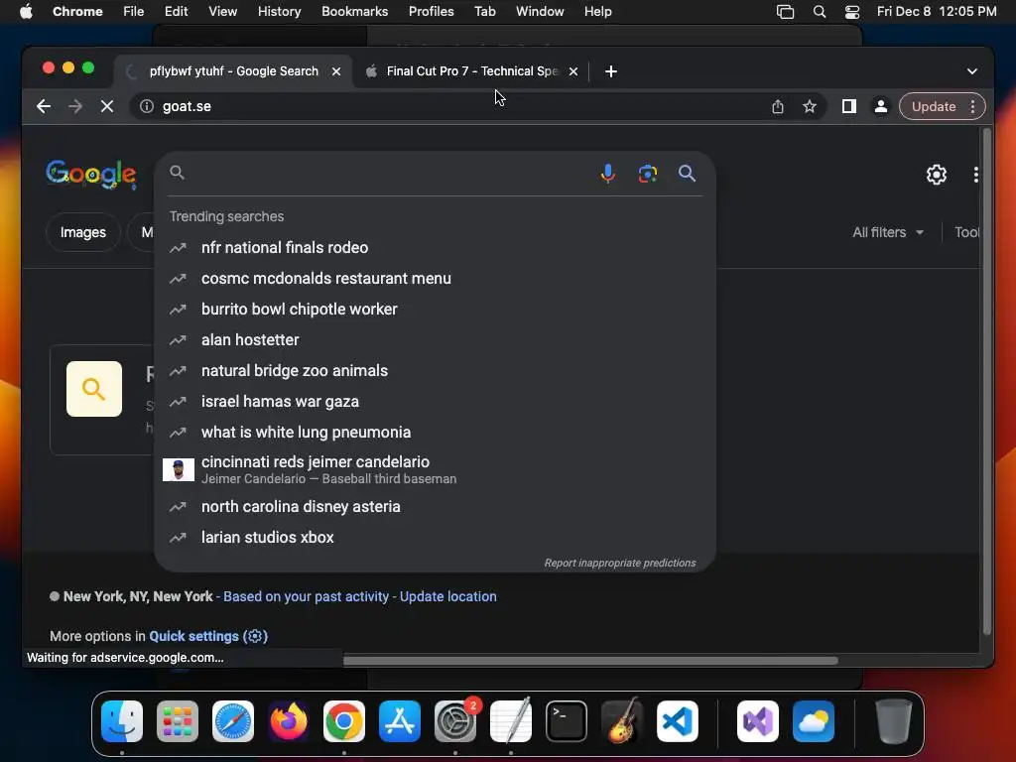Expand the All filters dropdown
The image size is (1016, 762).
[x=888, y=232]
